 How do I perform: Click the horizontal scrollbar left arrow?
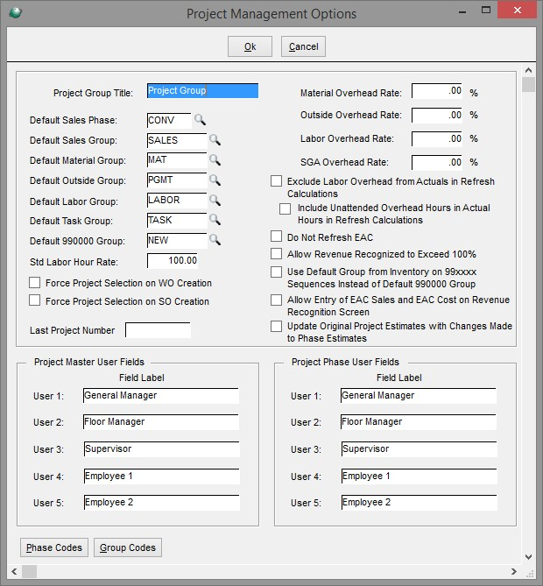pos(14,571)
